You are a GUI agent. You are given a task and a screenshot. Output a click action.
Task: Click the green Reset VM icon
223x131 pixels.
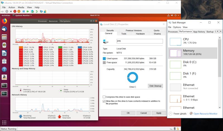coord(28,11)
